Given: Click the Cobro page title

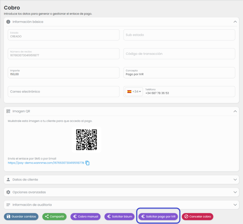Looking at the screenshot, I should [12, 8].
